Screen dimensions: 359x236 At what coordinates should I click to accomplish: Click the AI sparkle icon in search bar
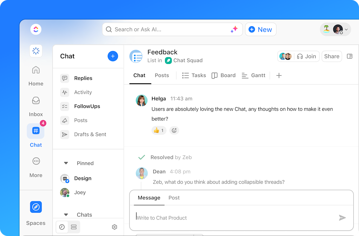(234, 29)
